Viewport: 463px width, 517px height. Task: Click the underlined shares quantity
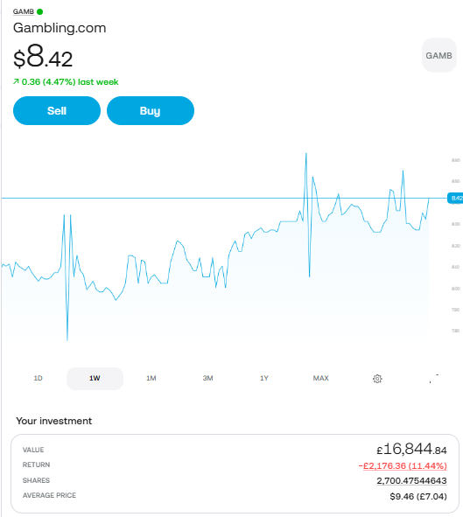point(411,481)
